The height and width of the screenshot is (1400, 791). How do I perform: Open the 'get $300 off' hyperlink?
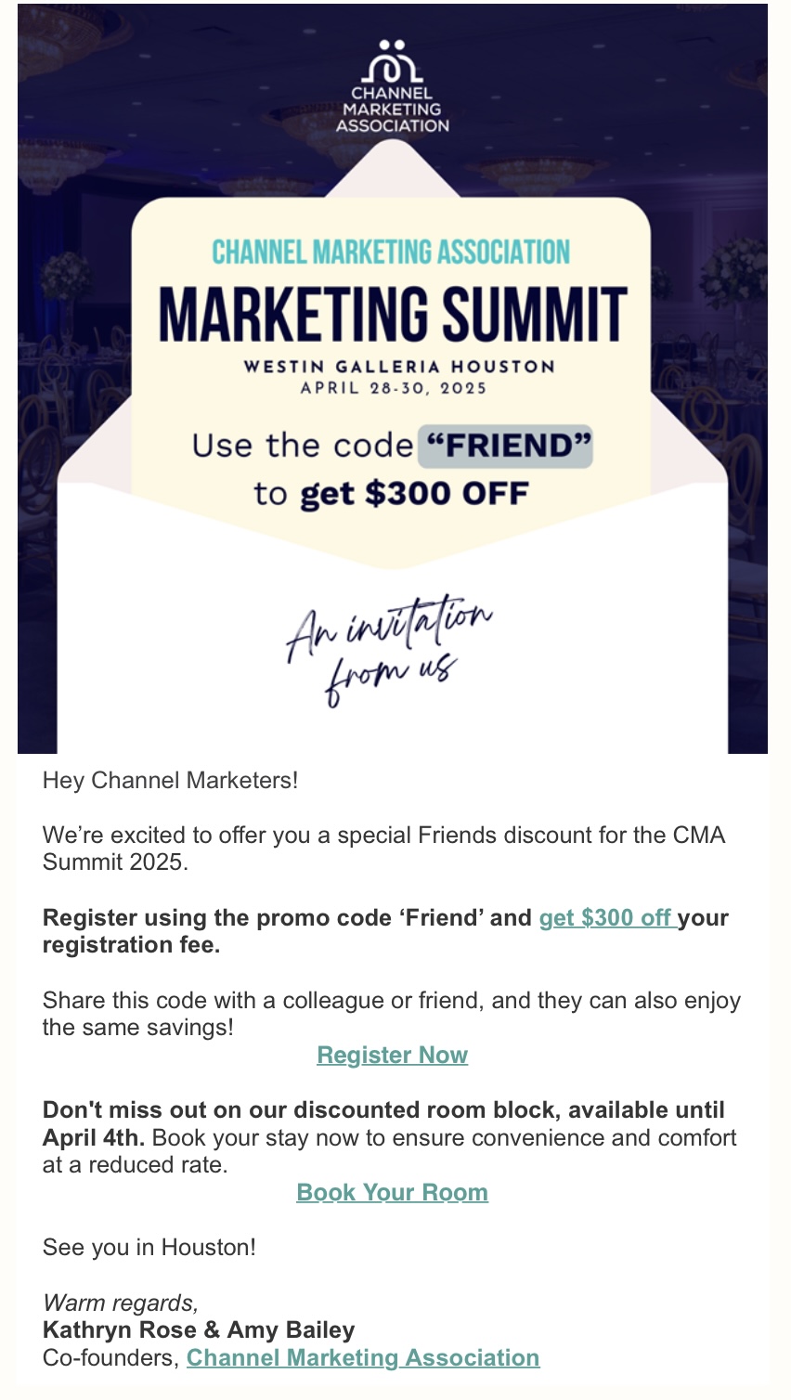pyautogui.click(x=605, y=918)
